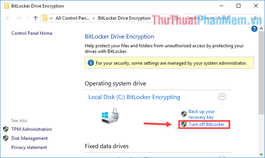
Task: Click the locked Windows drive icon
Action: tap(110, 116)
